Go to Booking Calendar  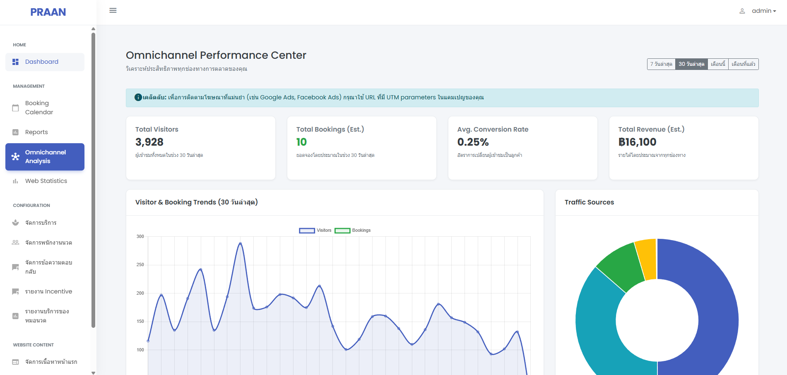[45, 108]
